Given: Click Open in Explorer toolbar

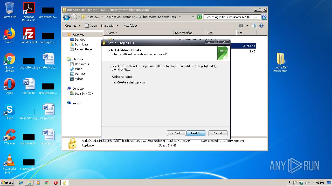Looking at the screenshot, I should click(x=91, y=26).
